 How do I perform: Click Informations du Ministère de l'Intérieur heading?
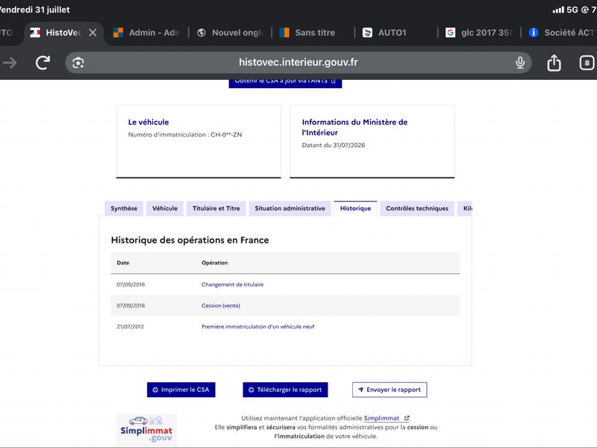point(354,127)
